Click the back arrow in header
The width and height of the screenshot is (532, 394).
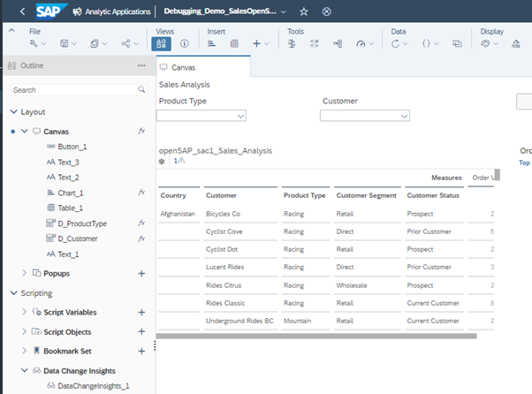coord(22,11)
